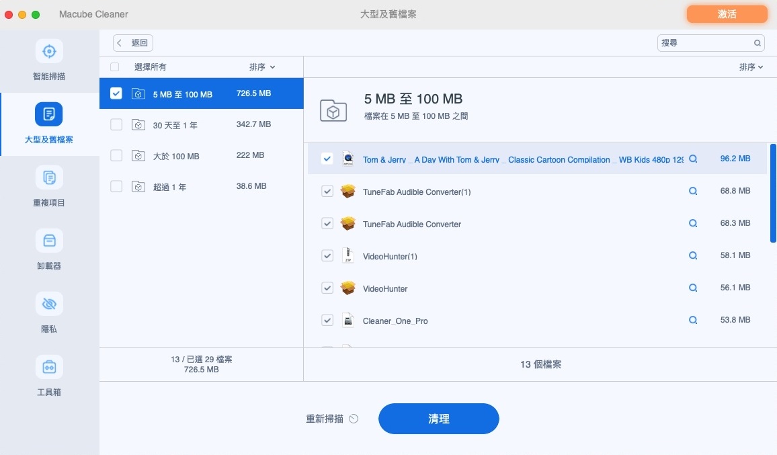Click the large 5 MB 至 100 MB header folder icon
The image size is (777, 455).
333,110
